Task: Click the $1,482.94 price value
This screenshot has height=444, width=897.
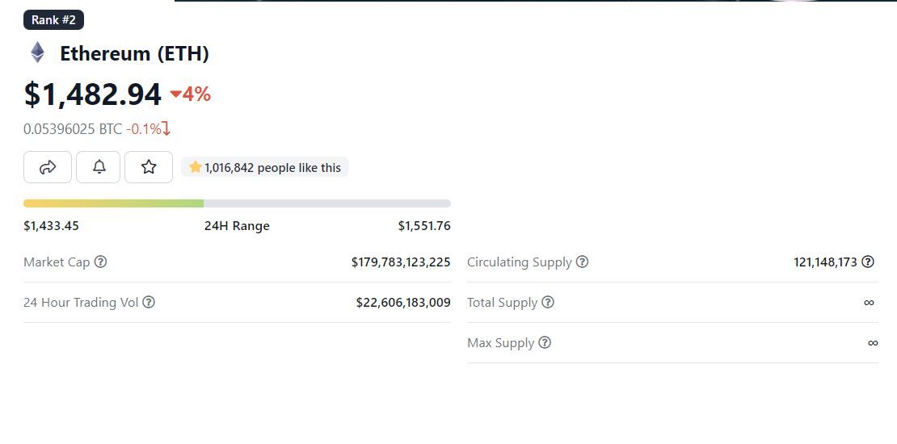Action: click(93, 94)
